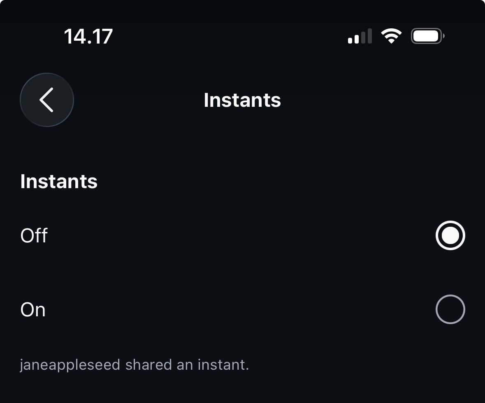Tap the bottom dot of Wi-Fi icon
Image resolution: width=485 pixels, height=403 pixels.
point(391,41)
